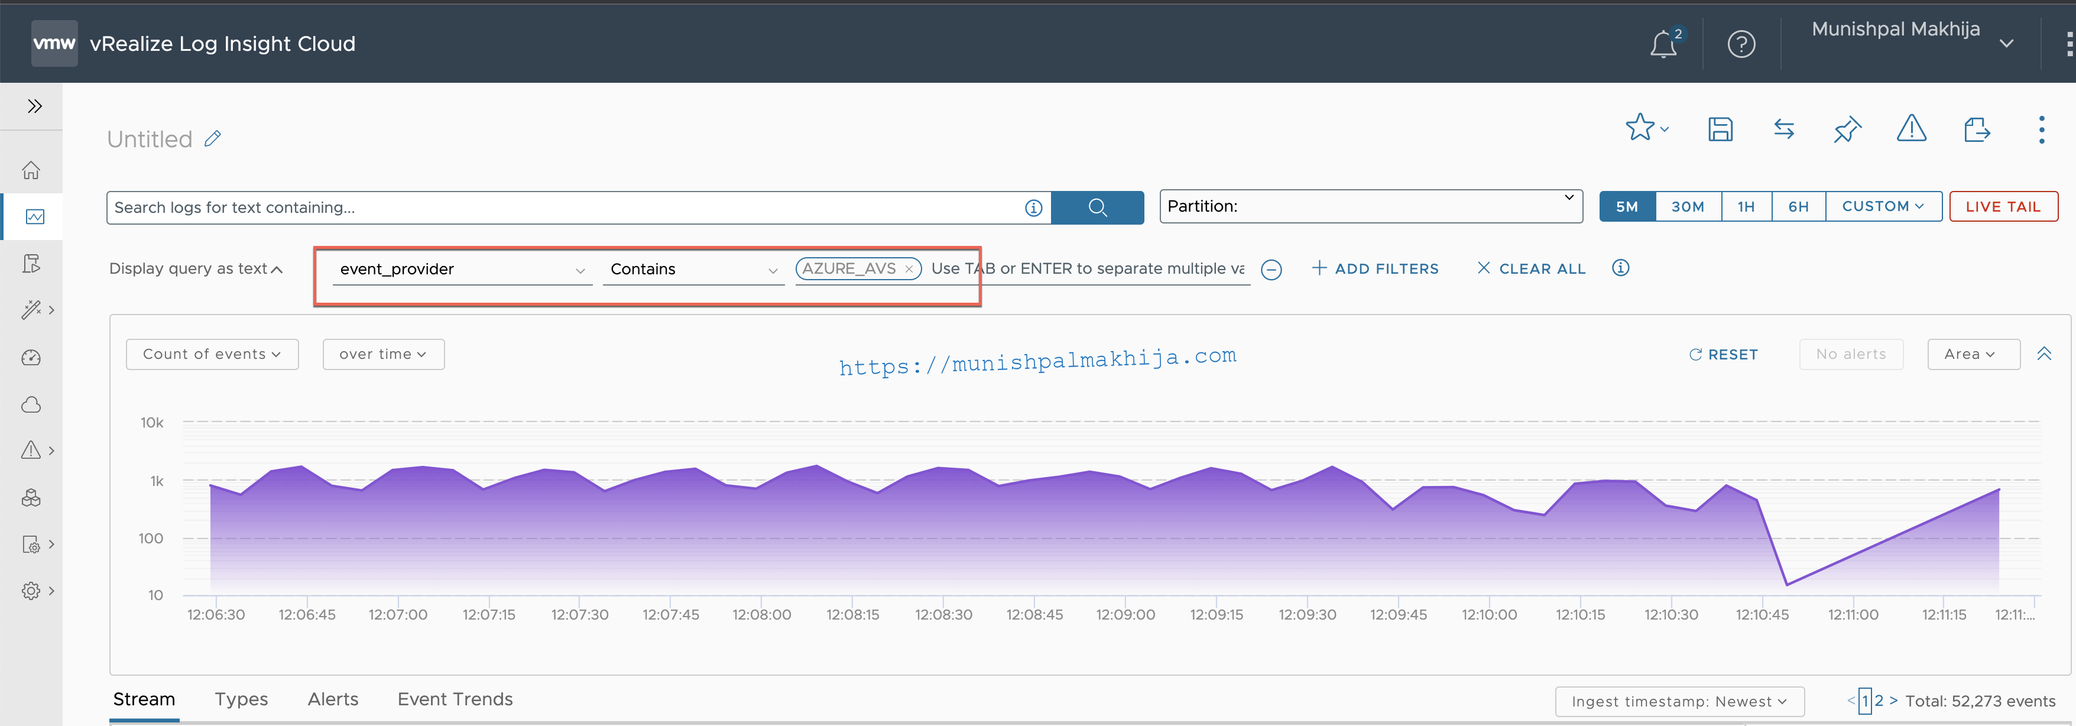
Task: Click the previous page arrow
Action: point(1851,700)
